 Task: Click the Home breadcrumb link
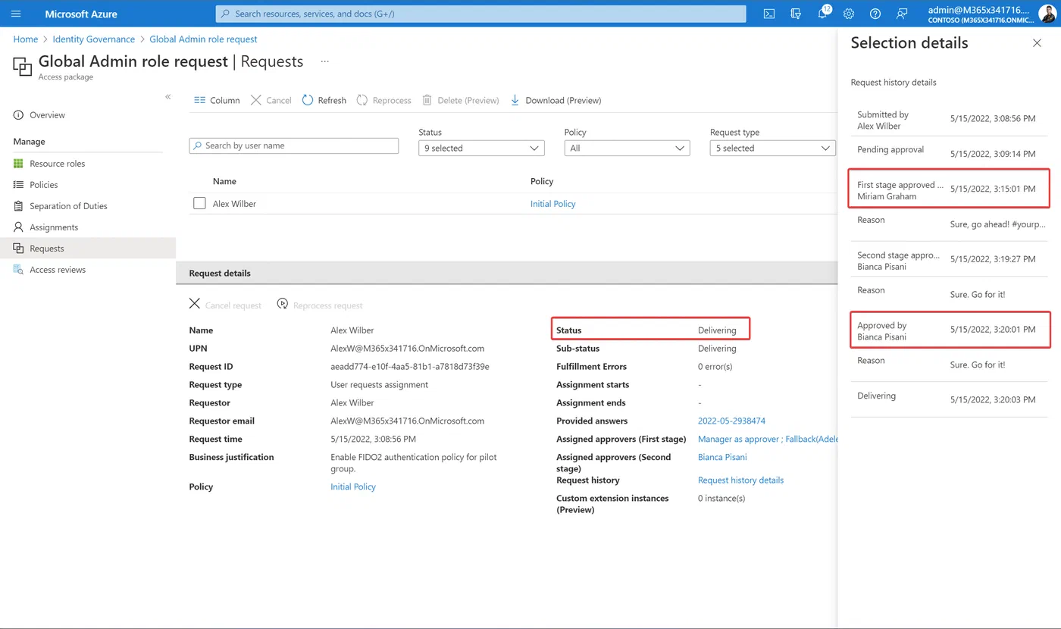(x=26, y=39)
